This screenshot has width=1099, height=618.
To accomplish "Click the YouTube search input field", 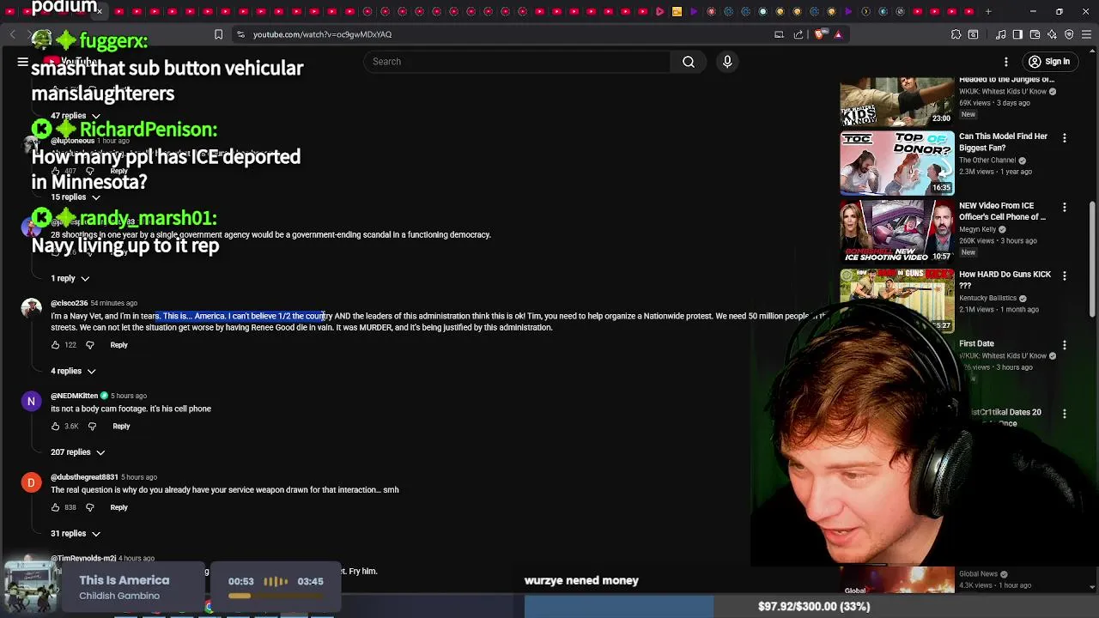I will [x=517, y=62].
